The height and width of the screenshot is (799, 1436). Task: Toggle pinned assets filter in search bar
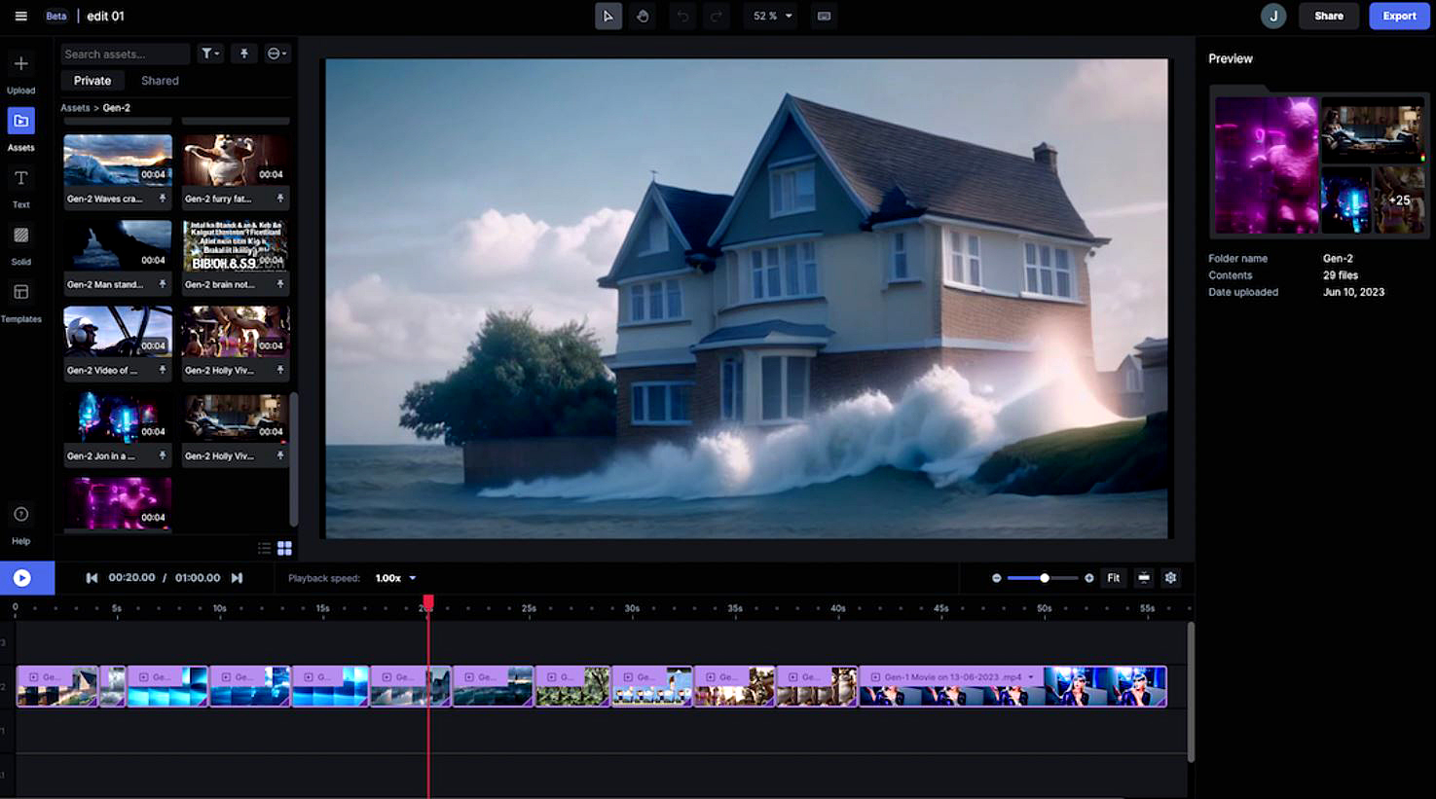244,54
